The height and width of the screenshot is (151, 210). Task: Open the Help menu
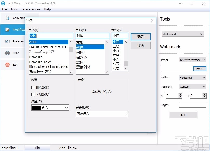[47, 9]
